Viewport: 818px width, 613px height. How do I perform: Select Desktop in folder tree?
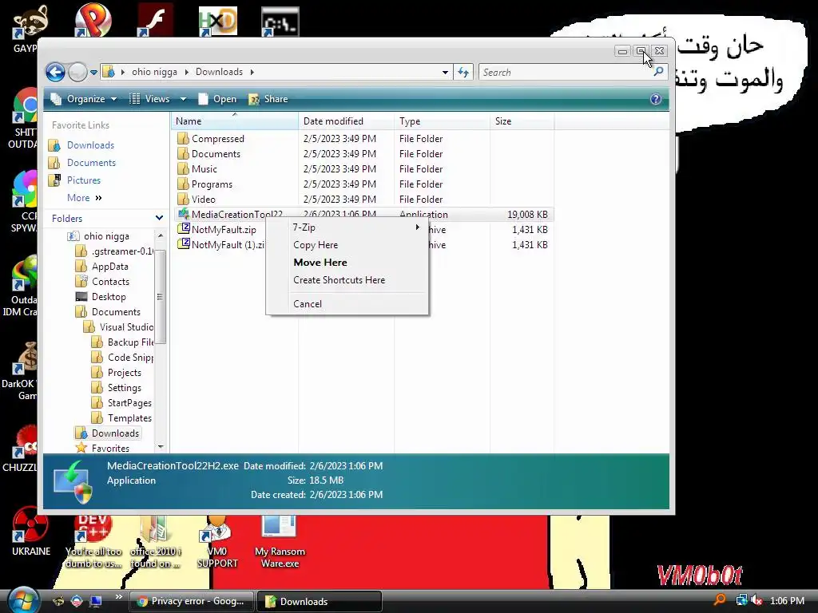coord(109,297)
